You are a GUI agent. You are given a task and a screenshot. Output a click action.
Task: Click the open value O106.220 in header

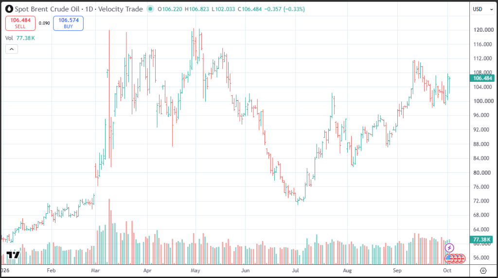click(170, 9)
